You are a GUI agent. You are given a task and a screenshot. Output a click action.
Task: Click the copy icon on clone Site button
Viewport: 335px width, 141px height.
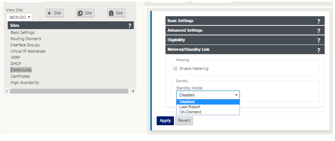(x=80, y=13)
